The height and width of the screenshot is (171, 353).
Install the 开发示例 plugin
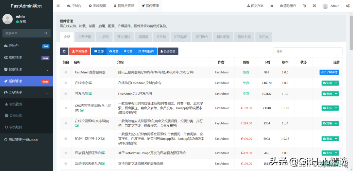coord(328,94)
